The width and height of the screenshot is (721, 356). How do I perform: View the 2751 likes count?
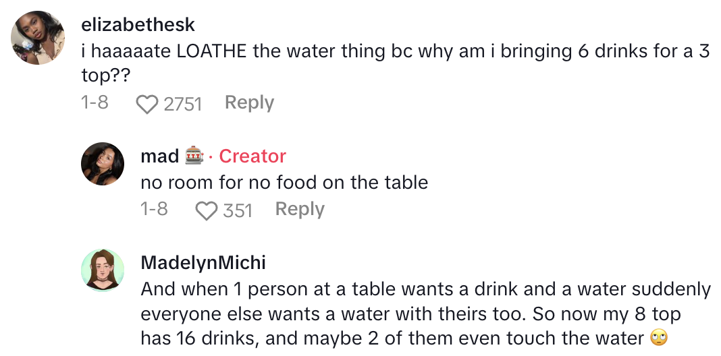(183, 104)
